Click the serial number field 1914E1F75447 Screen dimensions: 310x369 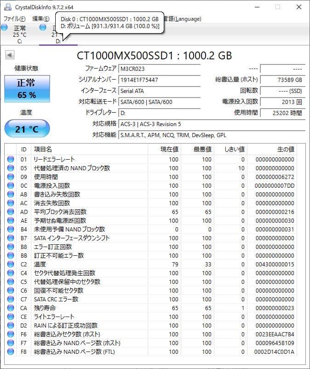click(x=159, y=80)
